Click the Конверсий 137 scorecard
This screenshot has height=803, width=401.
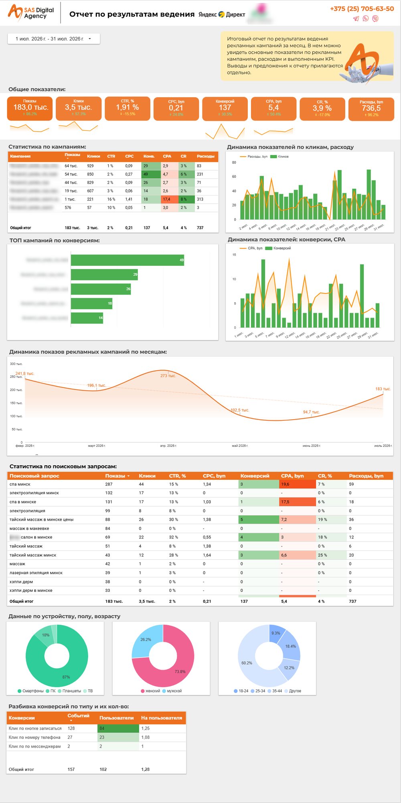click(225, 109)
